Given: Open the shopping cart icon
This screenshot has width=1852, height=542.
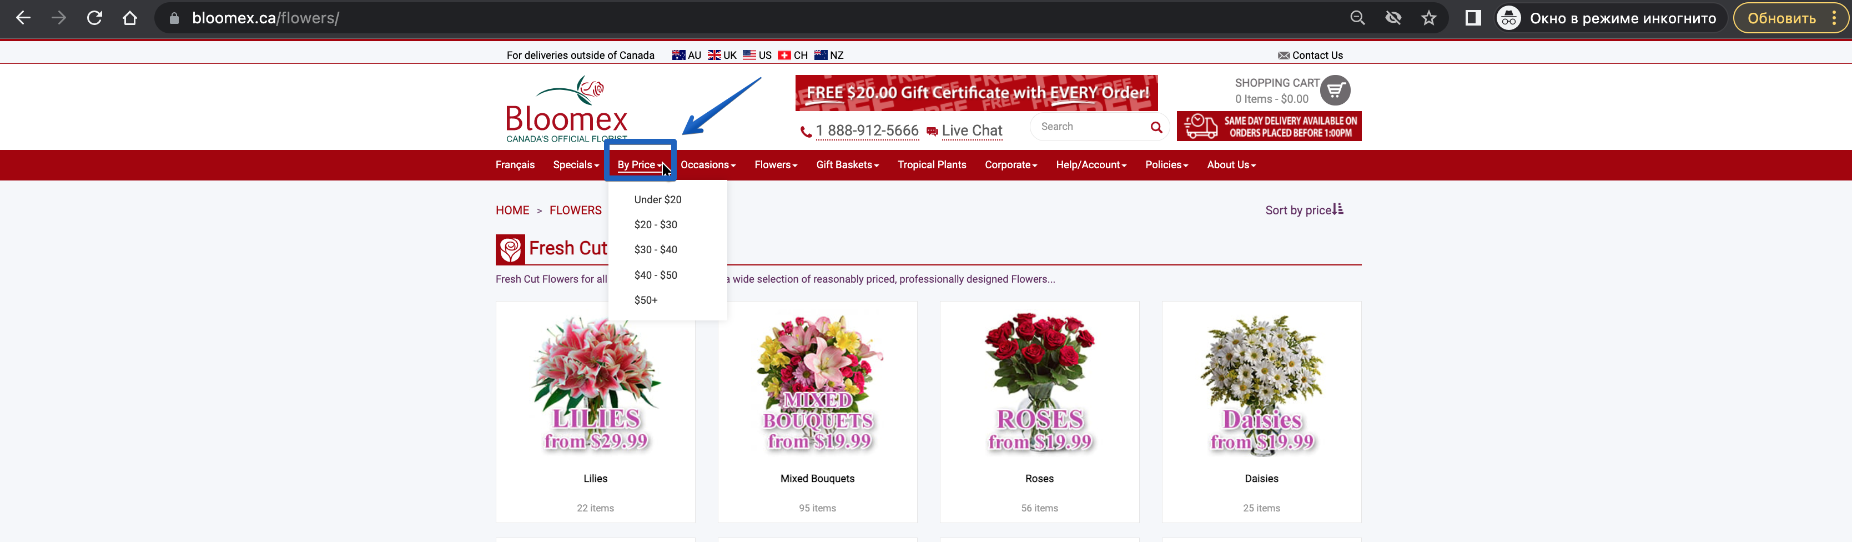Looking at the screenshot, I should pos(1335,91).
